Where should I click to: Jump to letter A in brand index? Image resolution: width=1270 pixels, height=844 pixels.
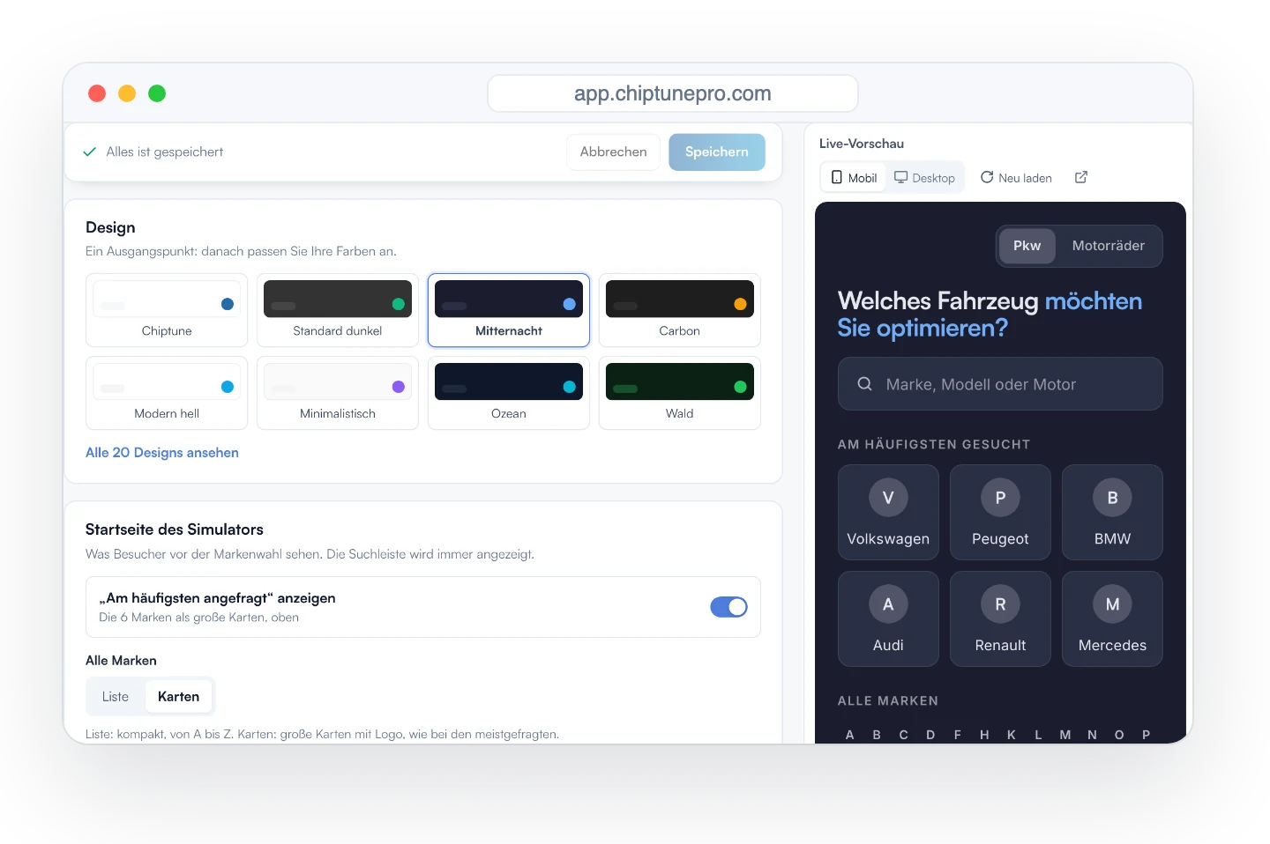[850, 735]
